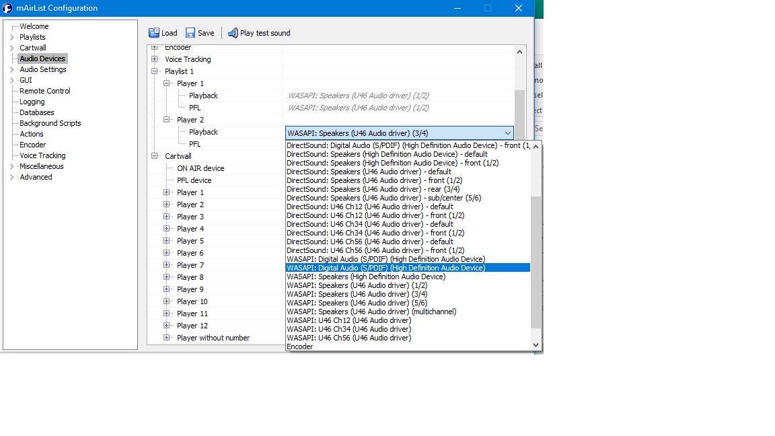
Task: Open the Encoder page in the left sidebar
Action: 32,145
